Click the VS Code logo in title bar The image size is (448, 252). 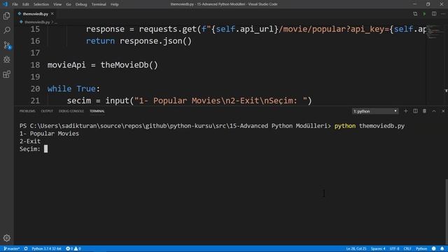tap(5, 4)
